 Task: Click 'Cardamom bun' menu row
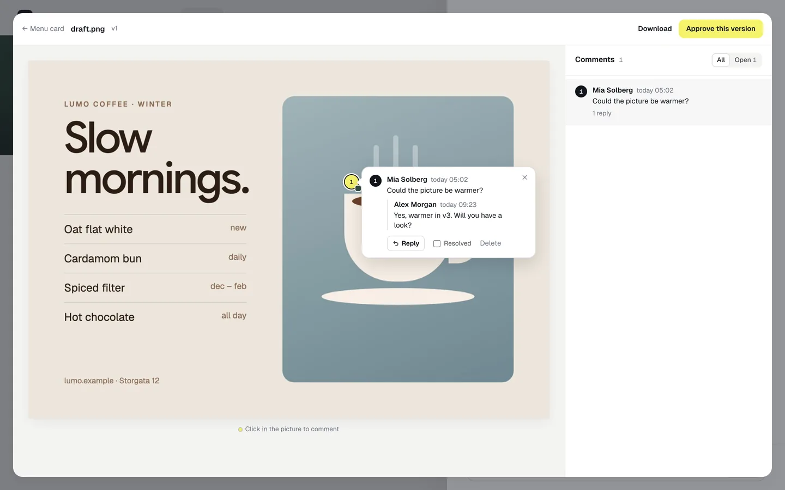155,259
